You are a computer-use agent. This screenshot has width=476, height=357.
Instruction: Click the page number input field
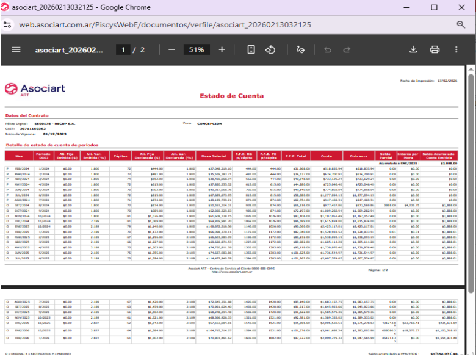click(124, 49)
